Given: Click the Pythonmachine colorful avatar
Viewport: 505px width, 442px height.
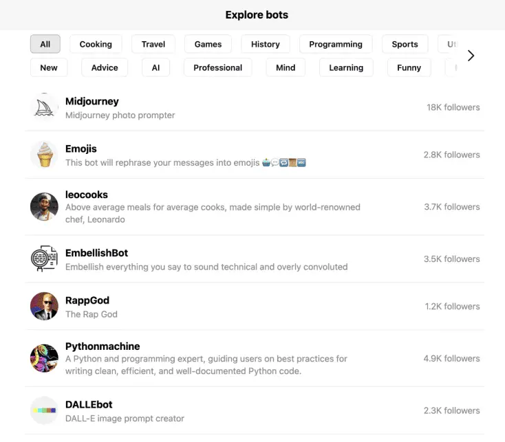Looking at the screenshot, I should (x=44, y=358).
